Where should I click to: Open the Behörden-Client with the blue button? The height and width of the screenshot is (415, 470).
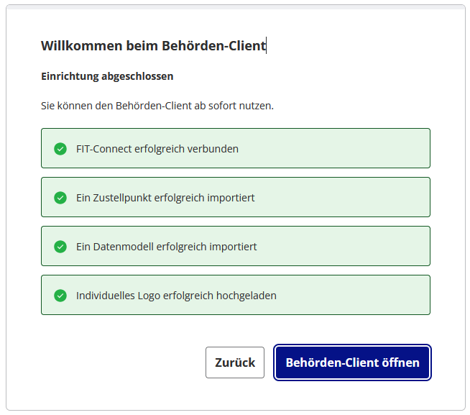pyautogui.click(x=352, y=362)
